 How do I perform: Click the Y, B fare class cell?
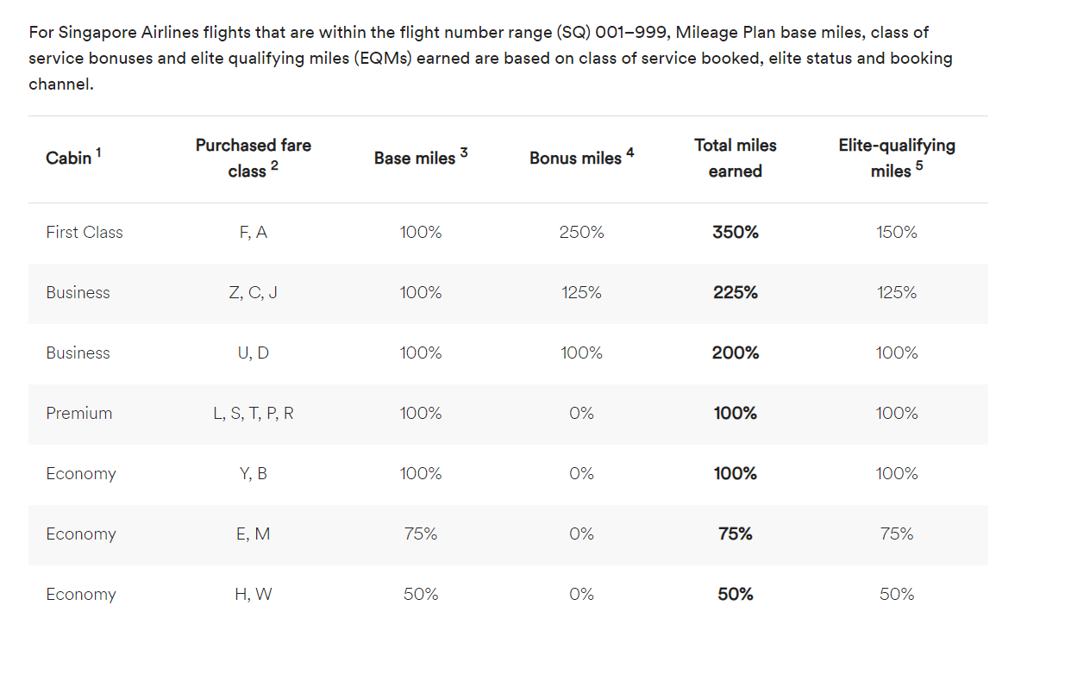(x=253, y=474)
